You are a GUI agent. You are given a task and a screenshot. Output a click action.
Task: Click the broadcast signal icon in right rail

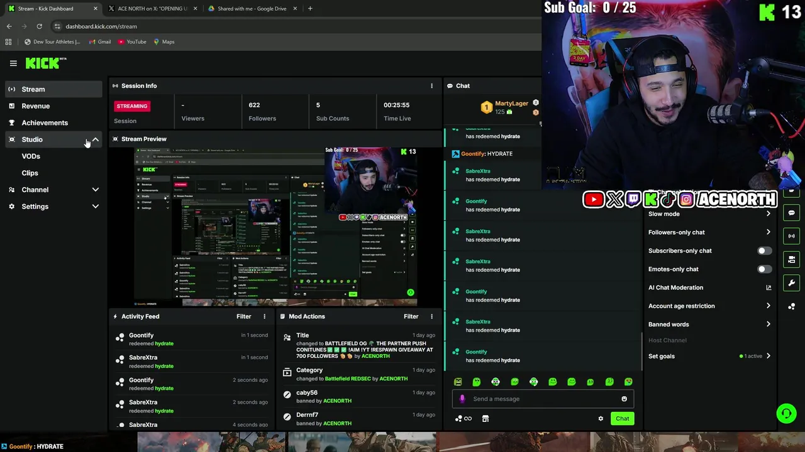(791, 236)
